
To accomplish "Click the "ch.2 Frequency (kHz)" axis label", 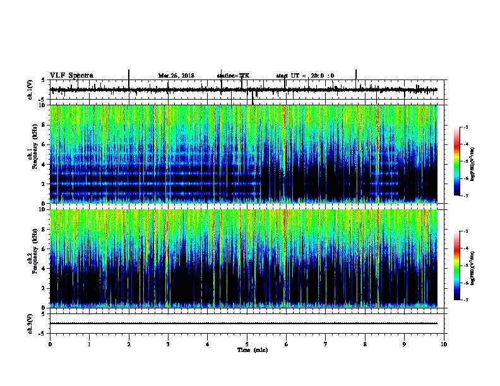I will (32, 251).
